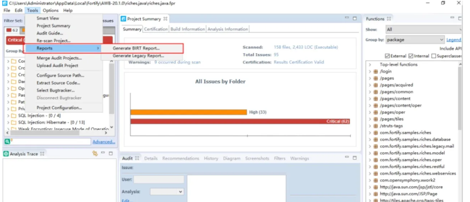Maximize the Project Summary panel
This screenshot has width=470, height=202.
point(355,18)
